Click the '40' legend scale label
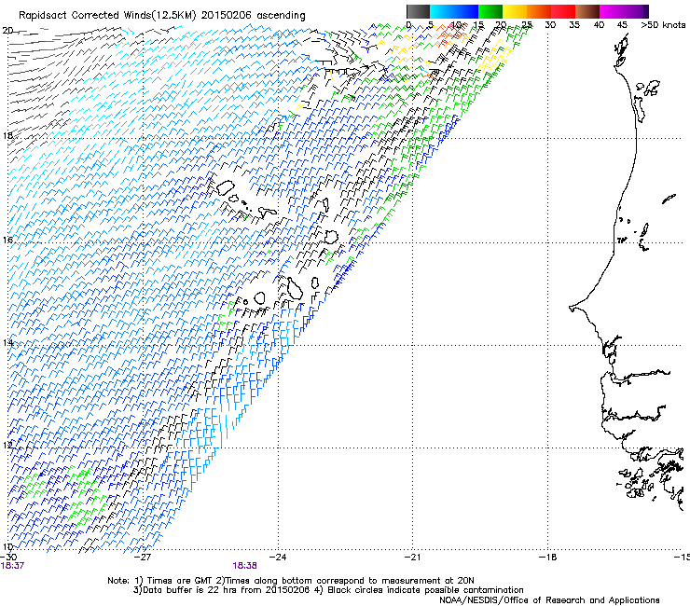 [x=599, y=25]
